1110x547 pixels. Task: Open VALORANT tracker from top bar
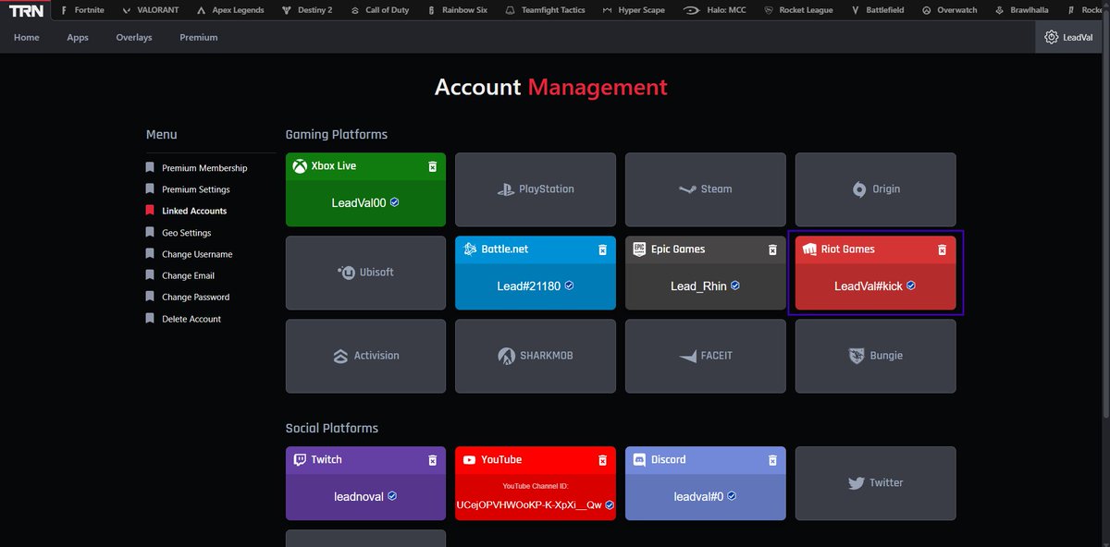(x=151, y=10)
